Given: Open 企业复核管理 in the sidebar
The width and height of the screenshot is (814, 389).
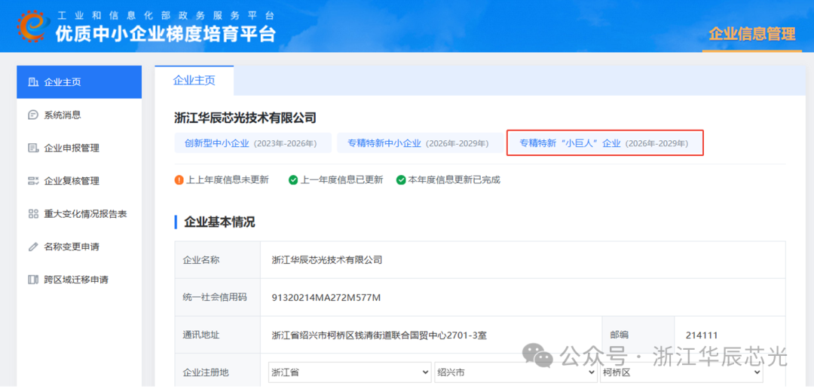Looking at the screenshot, I should (x=79, y=181).
